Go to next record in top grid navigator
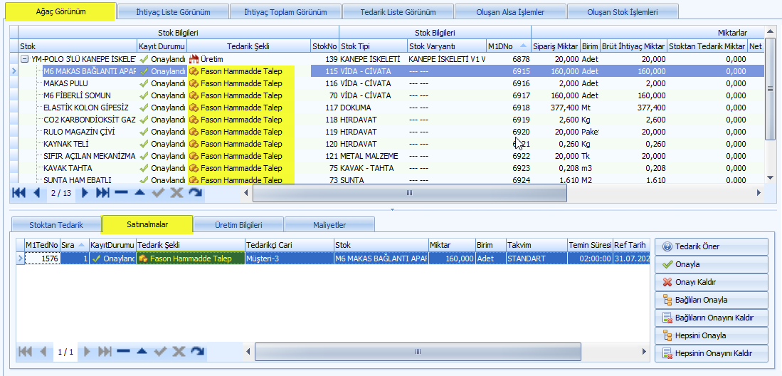This screenshot has width=782, height=376. (85, 193)
